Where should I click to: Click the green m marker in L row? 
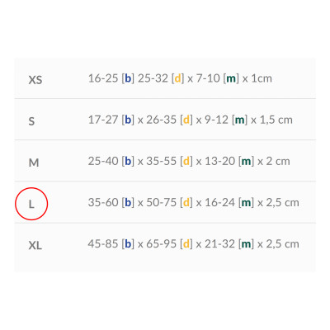246,202
